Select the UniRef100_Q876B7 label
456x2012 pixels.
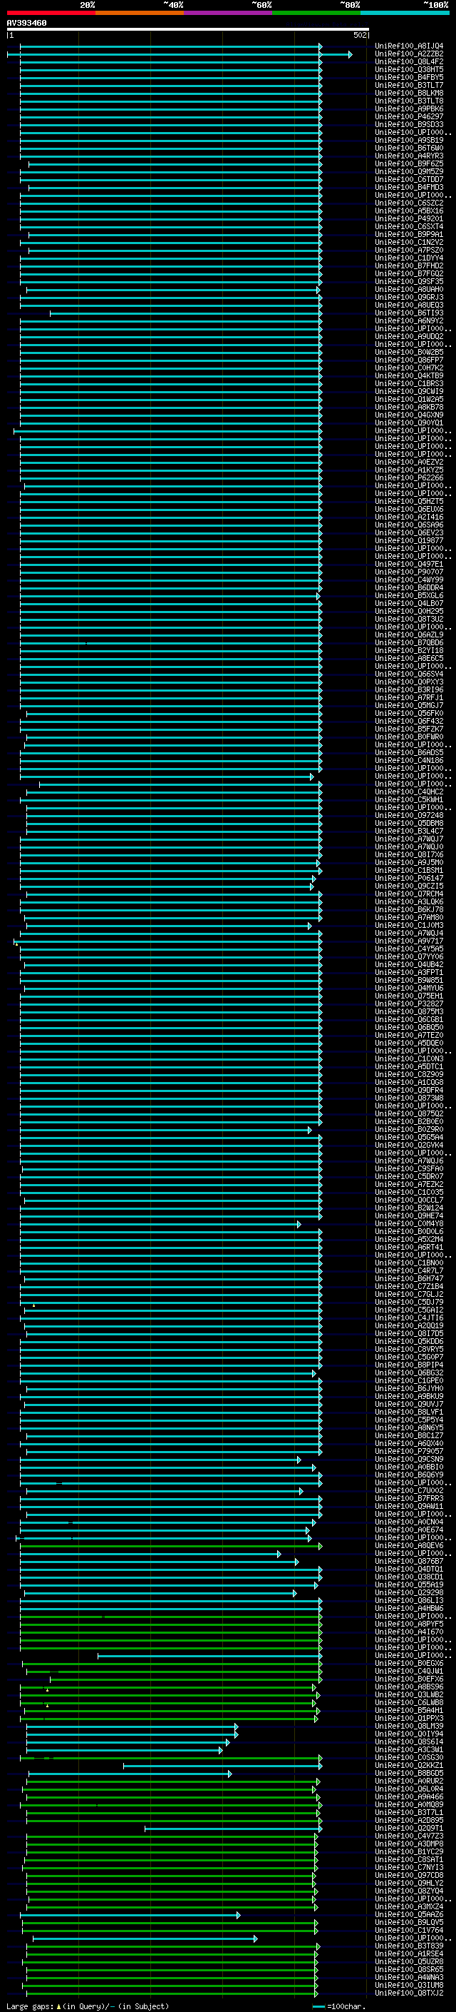[409, 1562]
